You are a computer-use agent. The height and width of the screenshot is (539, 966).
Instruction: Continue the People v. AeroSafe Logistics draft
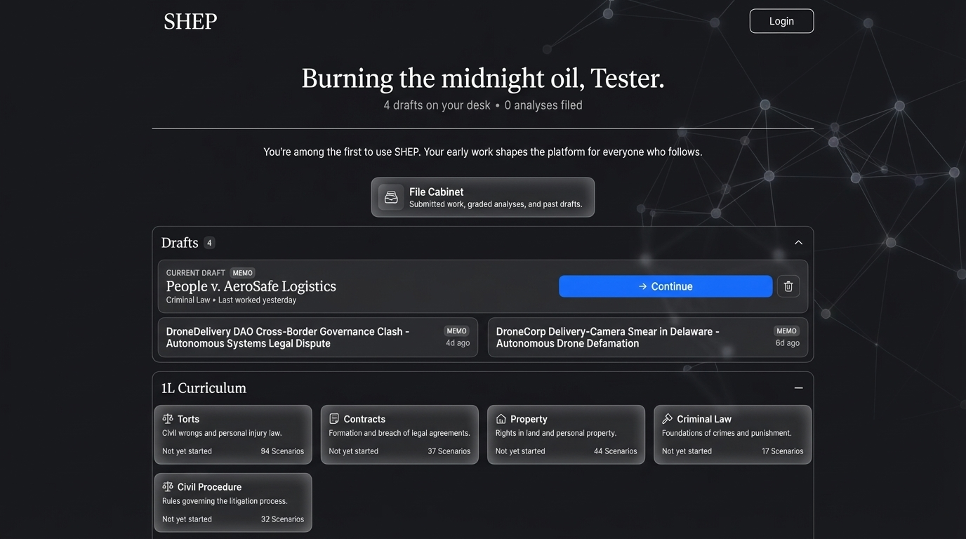click(x=665, y=286)
